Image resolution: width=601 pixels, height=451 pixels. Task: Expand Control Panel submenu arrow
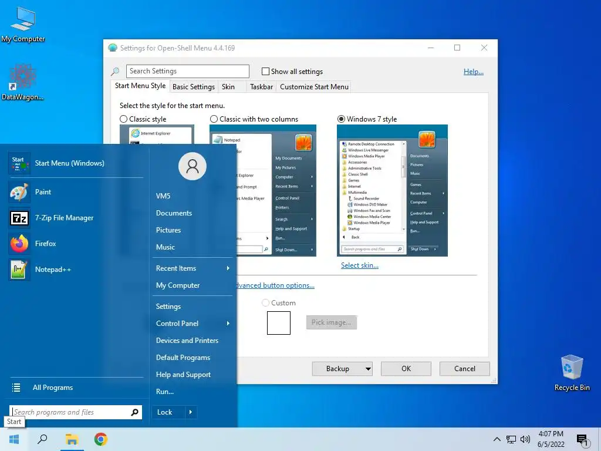228,324
